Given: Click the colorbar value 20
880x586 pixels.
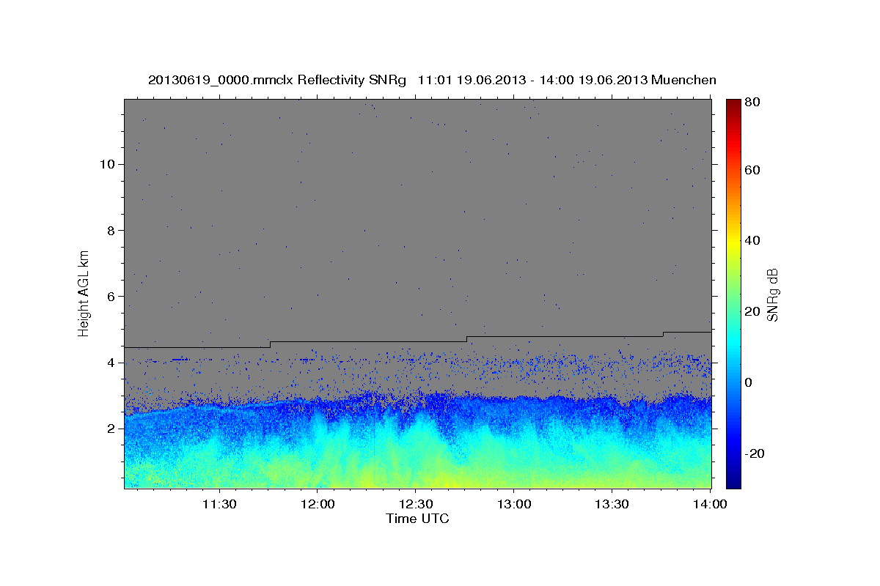Looking at the screenshot, I should (x=753, y=311).
